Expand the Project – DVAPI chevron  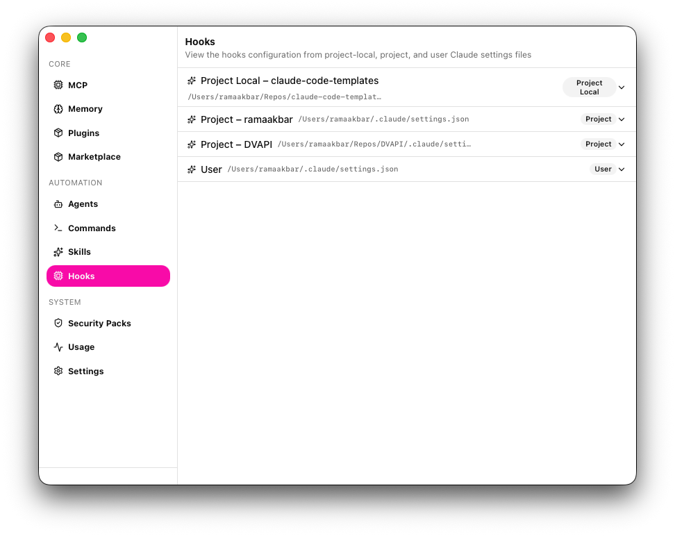[x=622, y=144]
